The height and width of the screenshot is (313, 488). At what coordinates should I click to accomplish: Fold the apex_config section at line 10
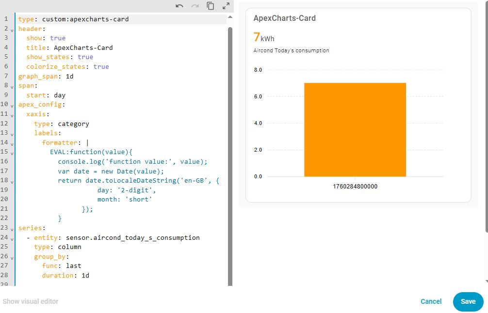tap(12, 106)
